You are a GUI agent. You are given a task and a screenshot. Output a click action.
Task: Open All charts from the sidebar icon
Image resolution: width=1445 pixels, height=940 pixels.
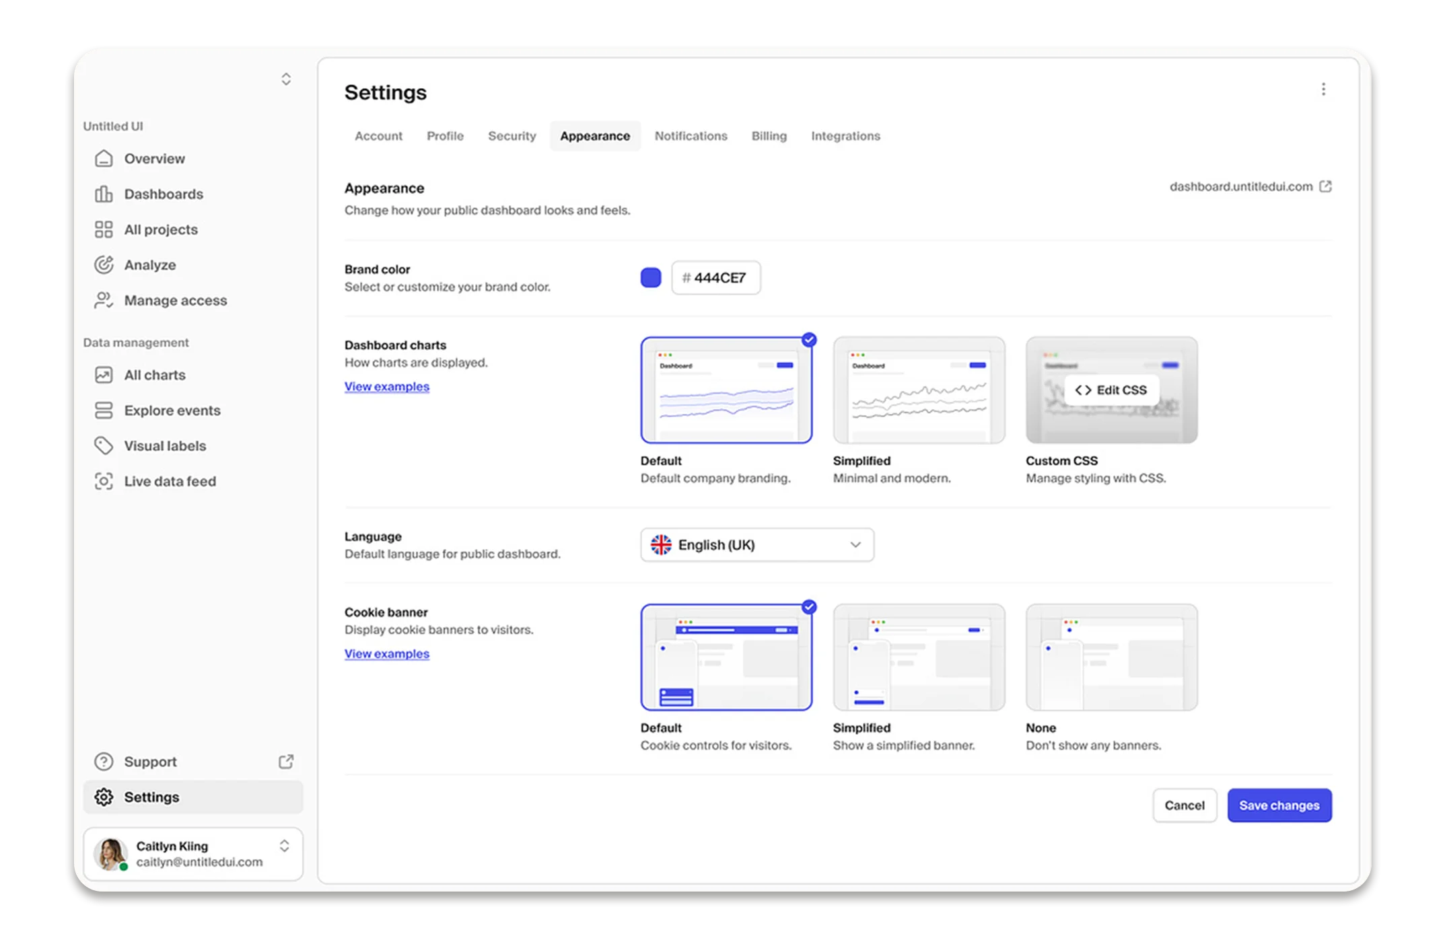(104, 375)
